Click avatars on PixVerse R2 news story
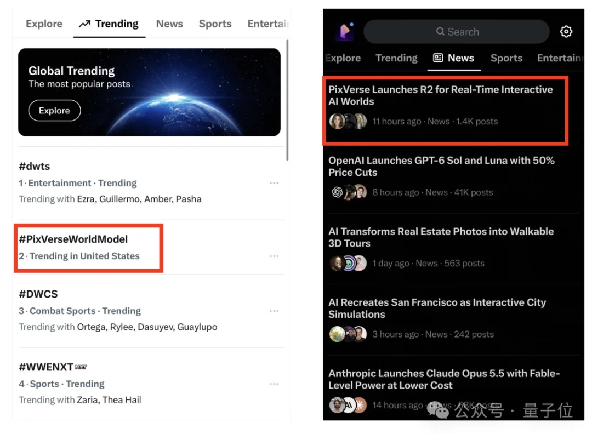The width and height of the screenshot is (592, 434). pyautogui.click(x=348, y=121)
